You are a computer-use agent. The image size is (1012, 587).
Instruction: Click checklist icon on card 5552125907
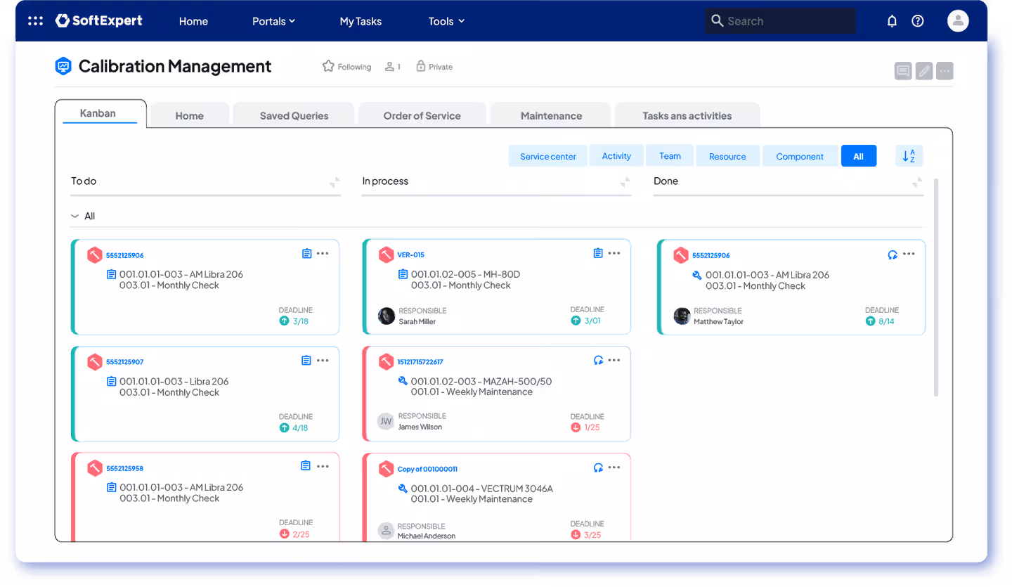coord(306,361)
